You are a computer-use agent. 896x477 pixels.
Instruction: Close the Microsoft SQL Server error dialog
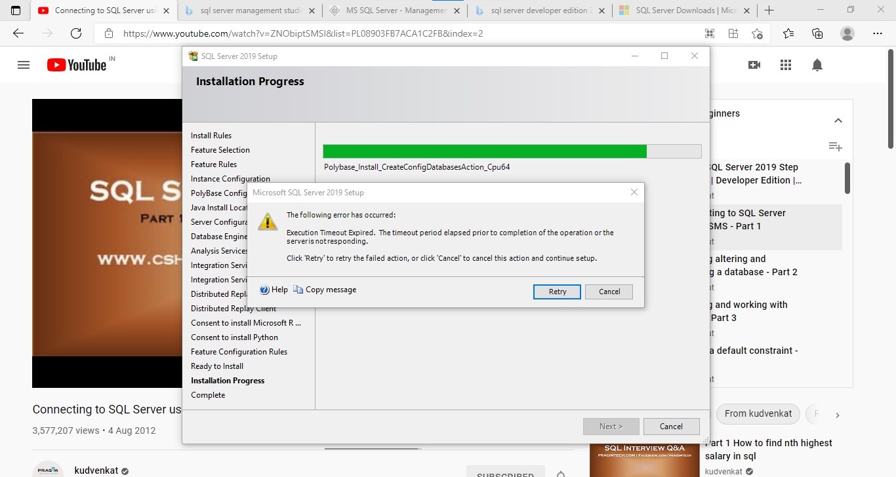tap(634, 192)
